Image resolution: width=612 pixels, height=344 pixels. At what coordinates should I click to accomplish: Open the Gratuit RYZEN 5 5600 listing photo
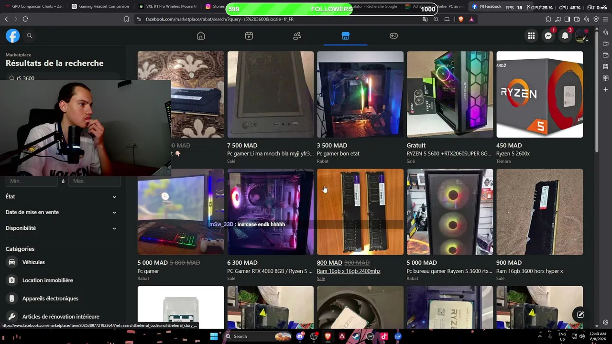[450, 95]
